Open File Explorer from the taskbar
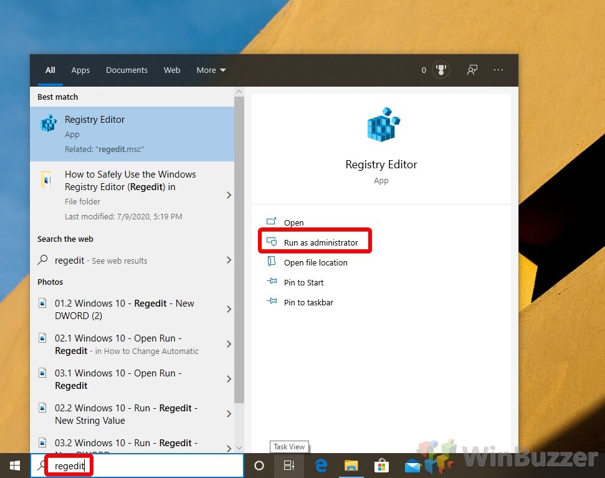The height and width of the screenshot is (478, 605). (351, 466)
